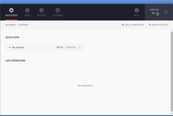Click the BTC 0 header balance
This screenshot has height=116, width=173.
(x=155, y=14)
